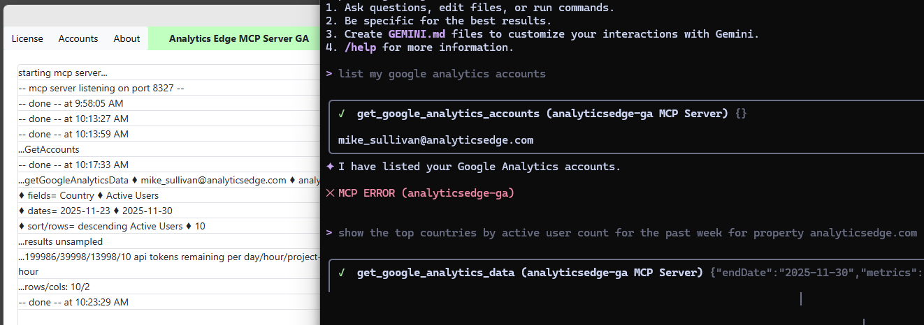Image resolution: width=924 pixels, height=325 pixels.
Task: Open the About menu
Action: click(127, 38)
